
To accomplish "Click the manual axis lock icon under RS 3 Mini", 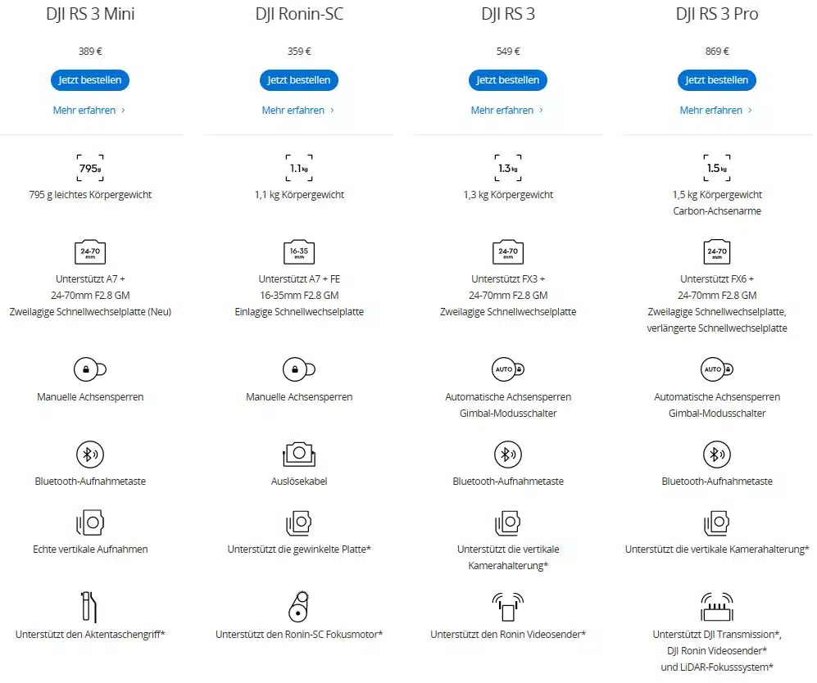I will click(x=90, y=369).
